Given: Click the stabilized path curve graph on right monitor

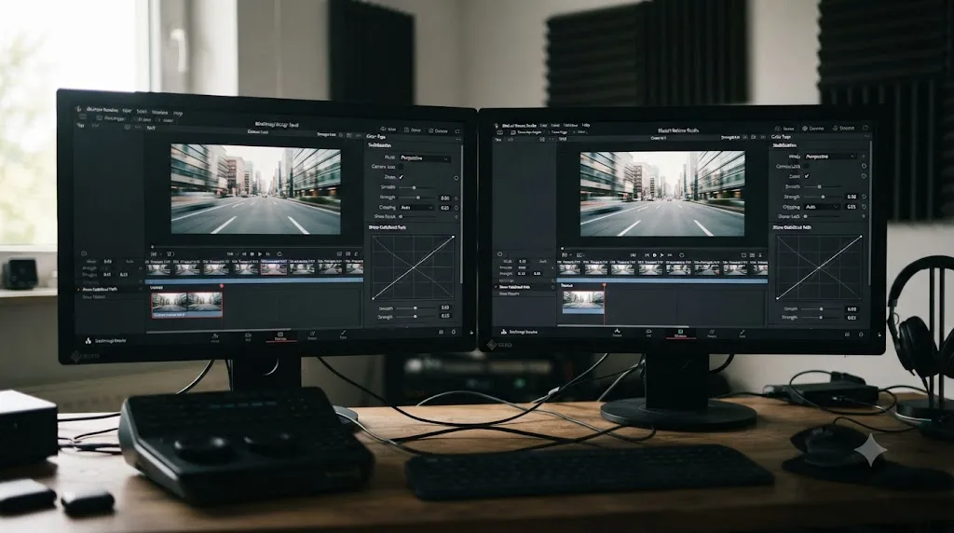Looking at the screenshot, I should (820, 267).
